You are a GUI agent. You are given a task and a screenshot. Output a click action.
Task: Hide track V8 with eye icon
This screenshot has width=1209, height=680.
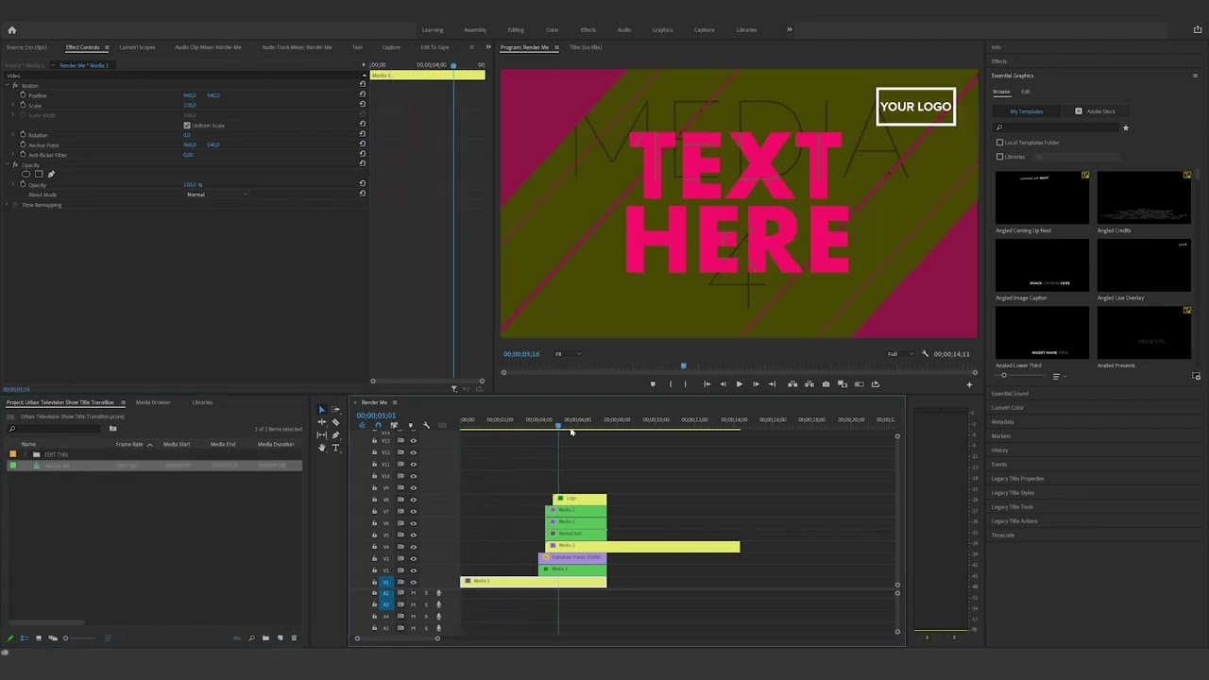pos(413,500)
